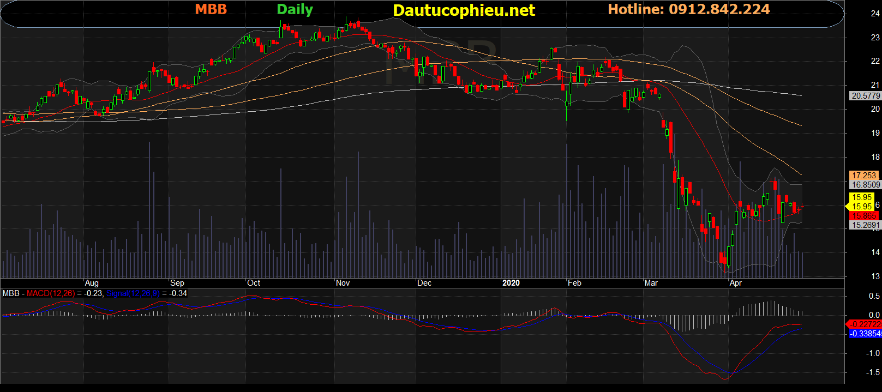This screenshot has height=392, width=882.
Task: Click the red -0.22722 MACD value tag
Action: [x=866, y=324]
